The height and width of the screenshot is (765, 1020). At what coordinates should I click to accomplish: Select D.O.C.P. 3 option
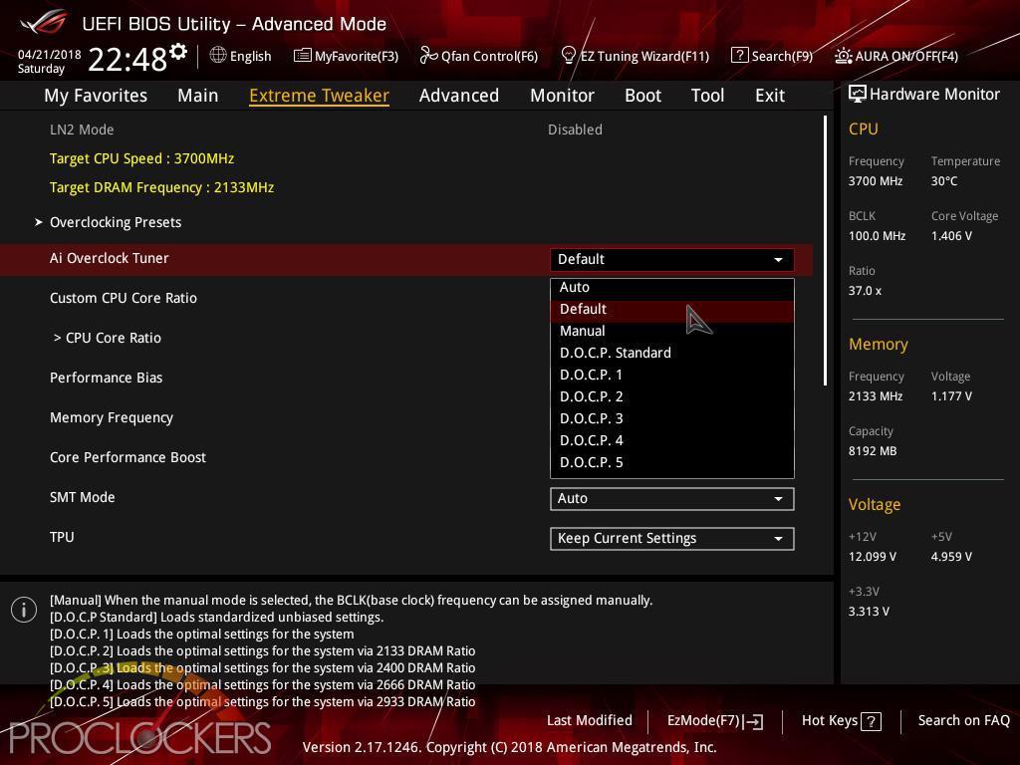click(672, 419)
